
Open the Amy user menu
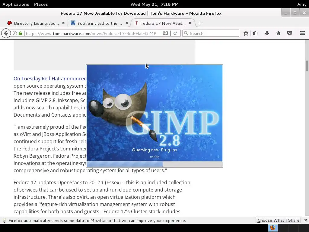tap(302, 4)
